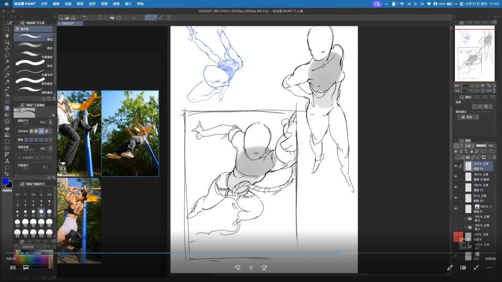Click the black background color swatch
Viewport: 502px width, 282px height.
[10, 185]
